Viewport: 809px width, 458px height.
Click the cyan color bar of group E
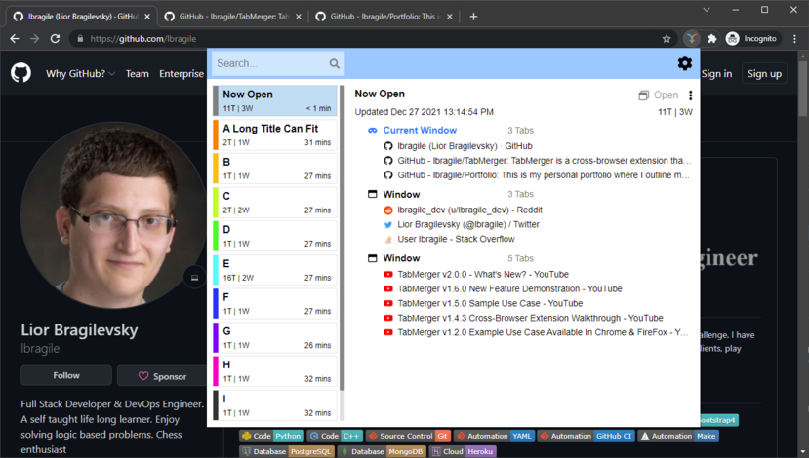pos(216,270)
